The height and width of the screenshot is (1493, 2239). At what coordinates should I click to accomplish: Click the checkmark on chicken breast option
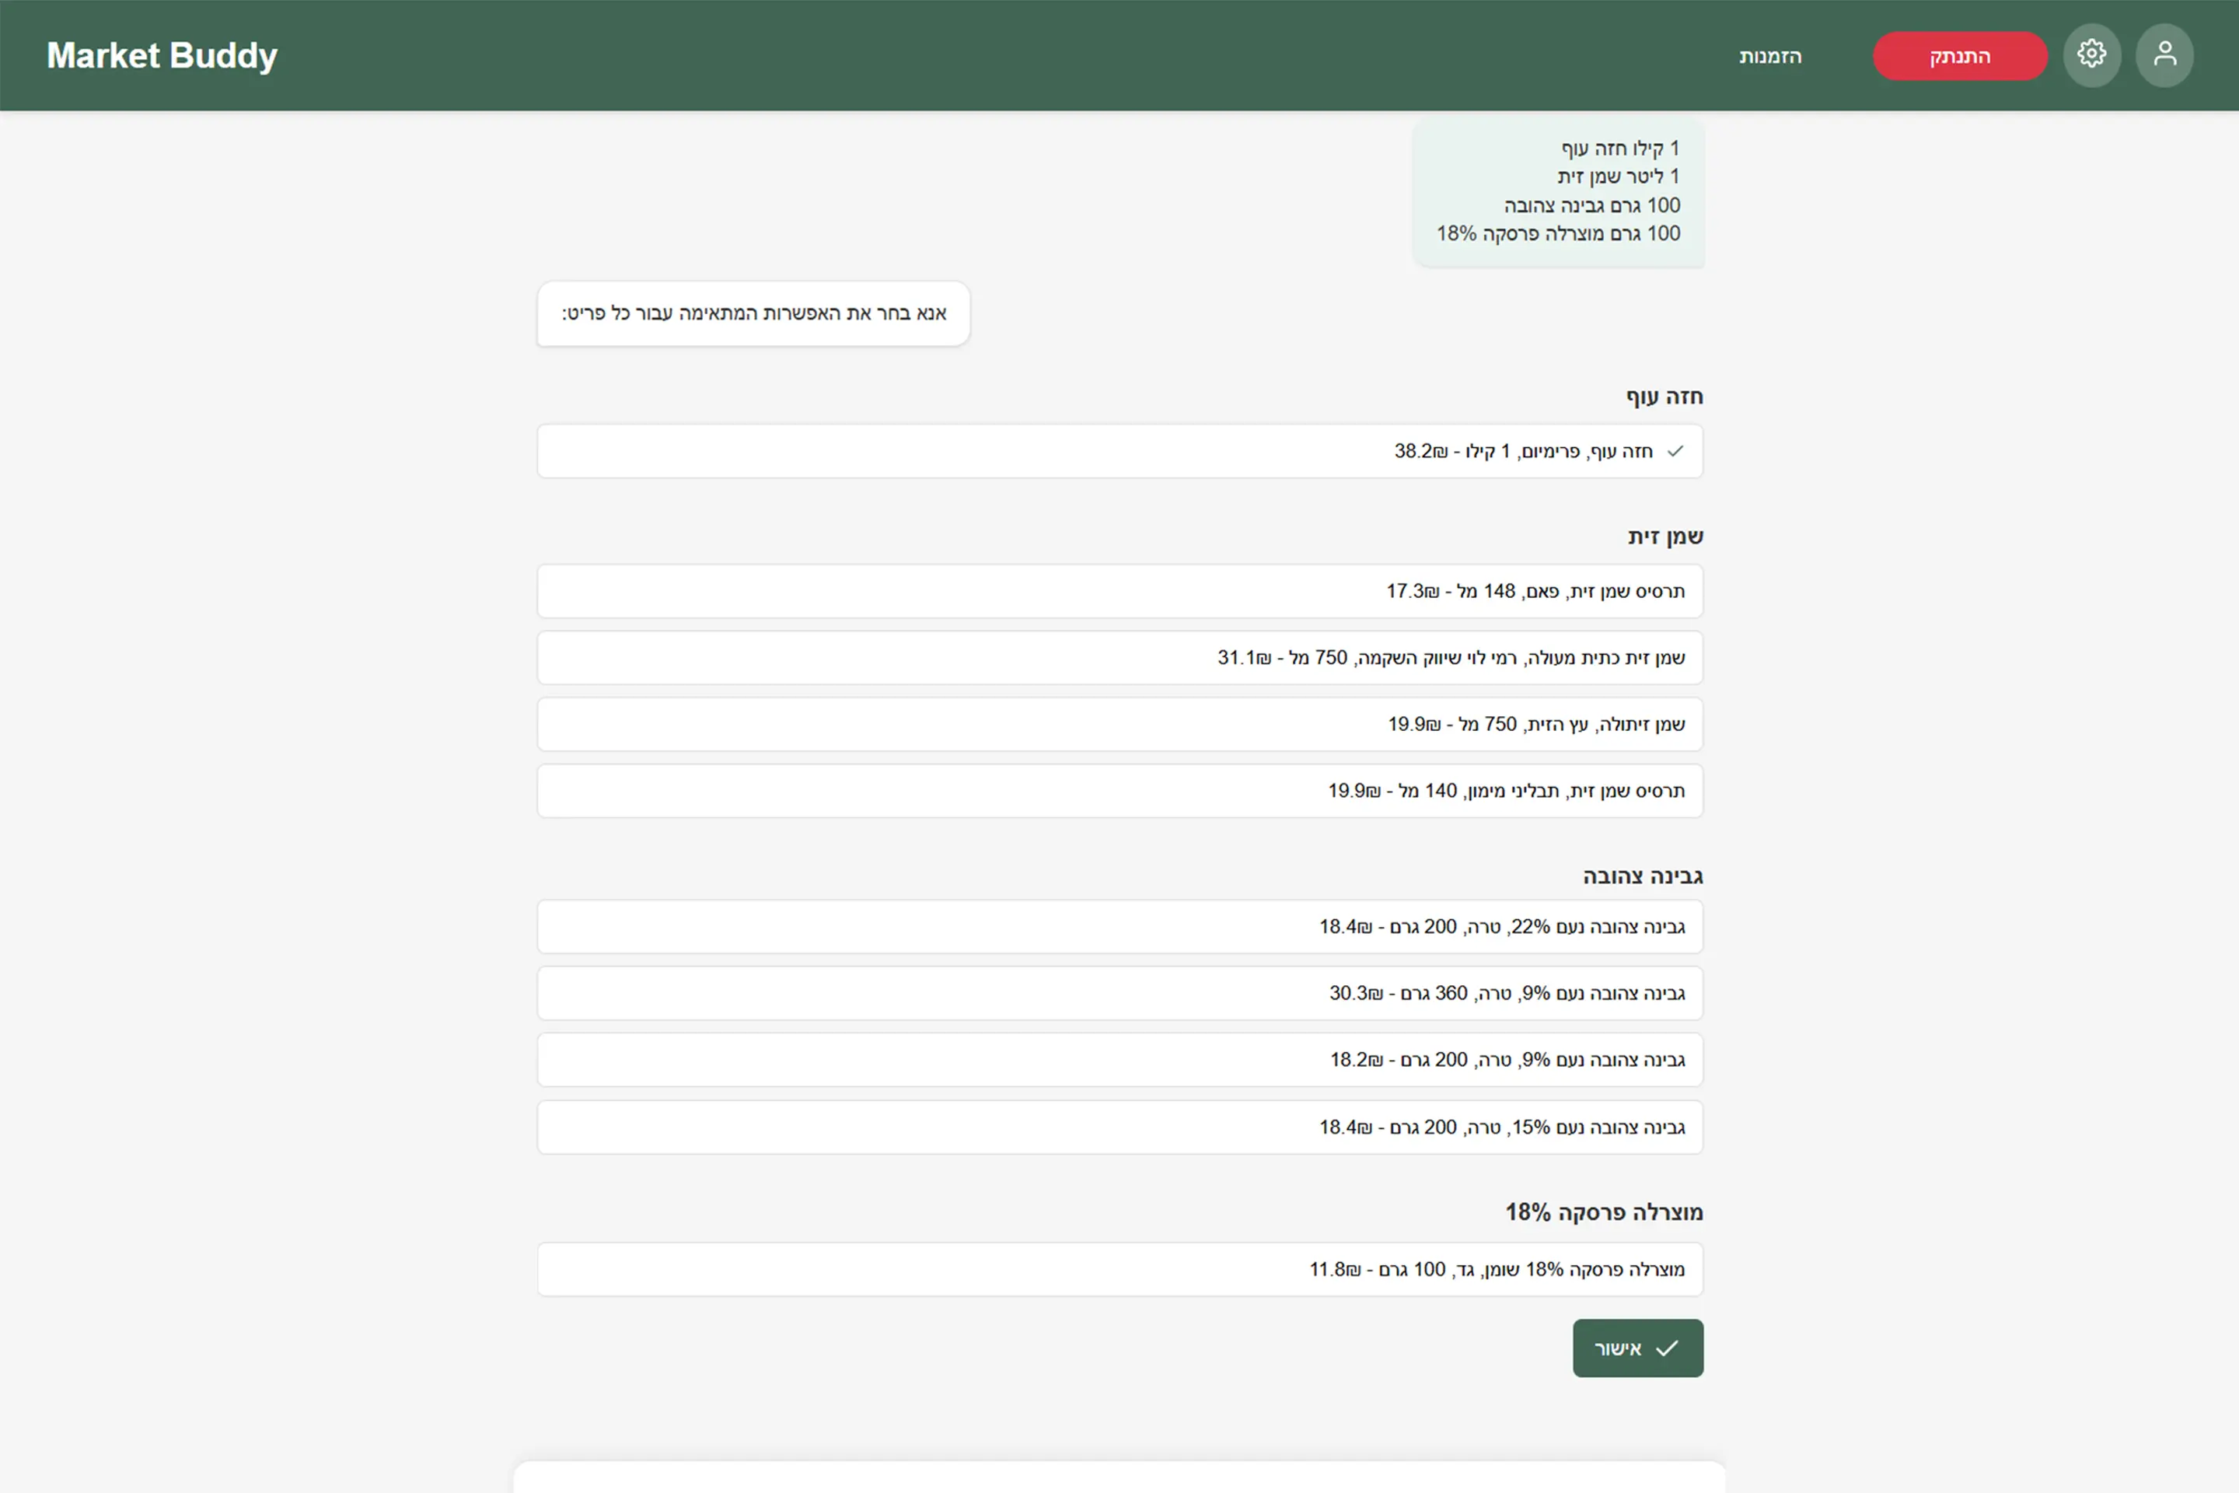(1675, 451)
